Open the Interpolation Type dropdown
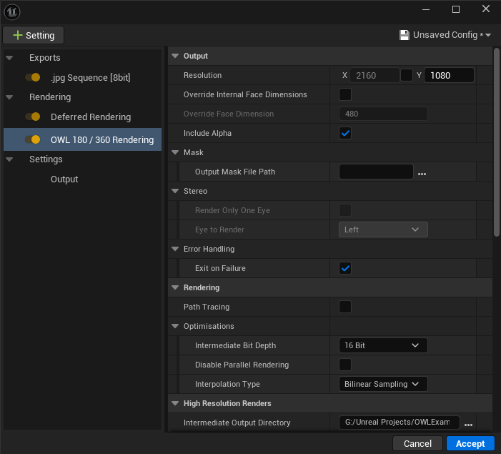 click(382, 384)
